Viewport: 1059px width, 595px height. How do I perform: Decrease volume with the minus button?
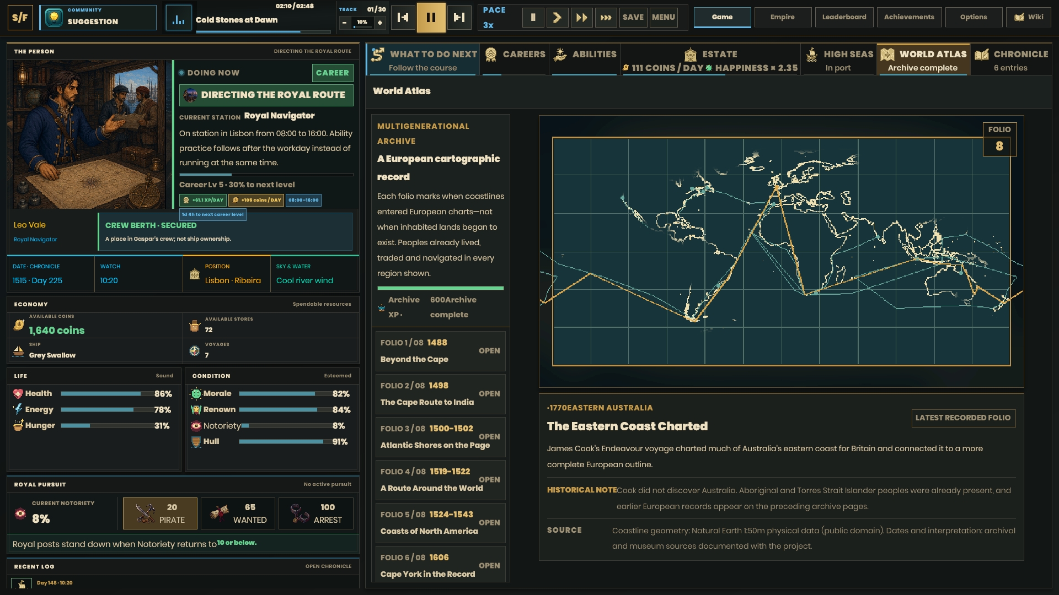(344, 23)
